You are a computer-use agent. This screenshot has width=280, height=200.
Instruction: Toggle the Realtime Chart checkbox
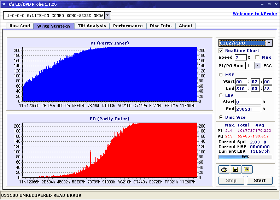221,51
